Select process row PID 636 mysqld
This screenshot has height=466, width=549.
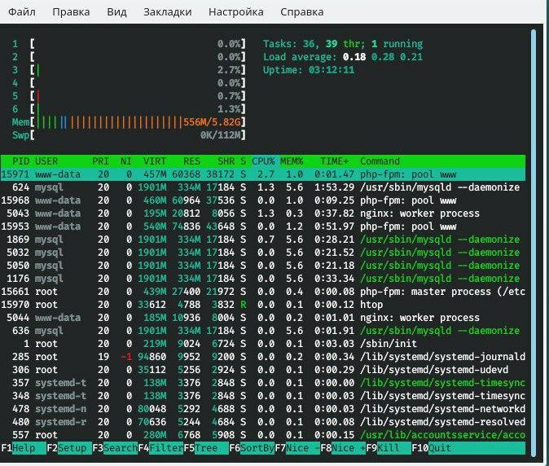263,331
